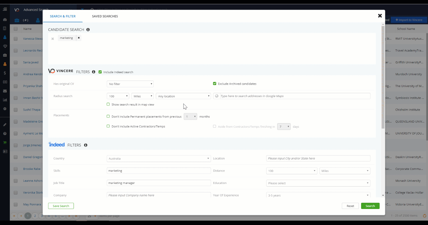Remove the marketing search tag
Screen dimensions: 428x225
79,38
